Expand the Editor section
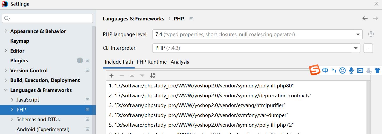This screenshot has width=382, height=134. pyautogui.click(x=6, y=51)
